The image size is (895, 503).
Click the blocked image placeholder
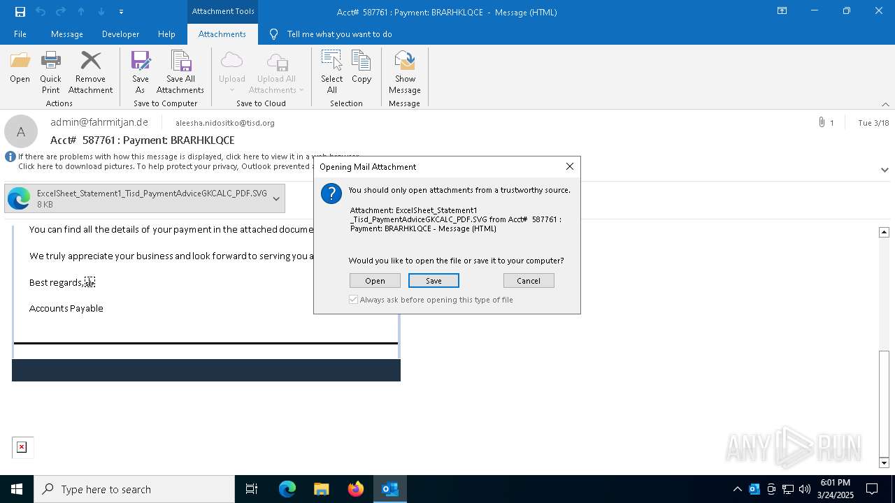pyautogui.click(x=22, y=447)
